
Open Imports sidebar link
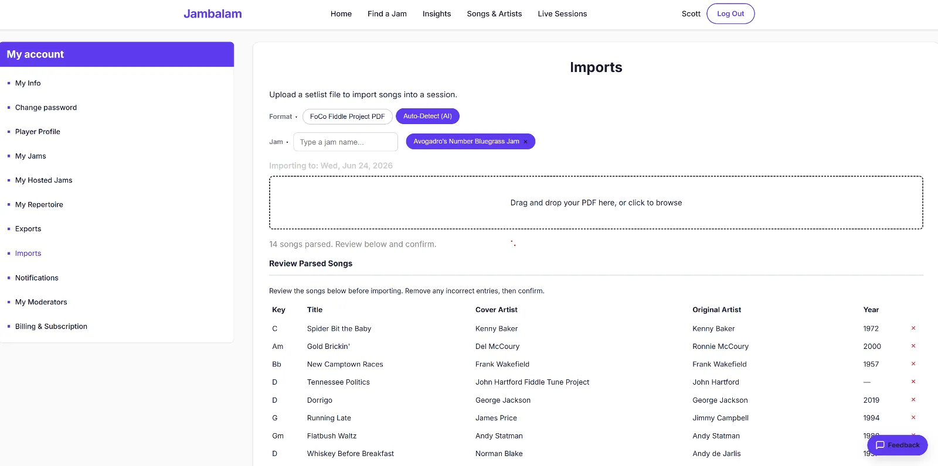click(28, 253)
